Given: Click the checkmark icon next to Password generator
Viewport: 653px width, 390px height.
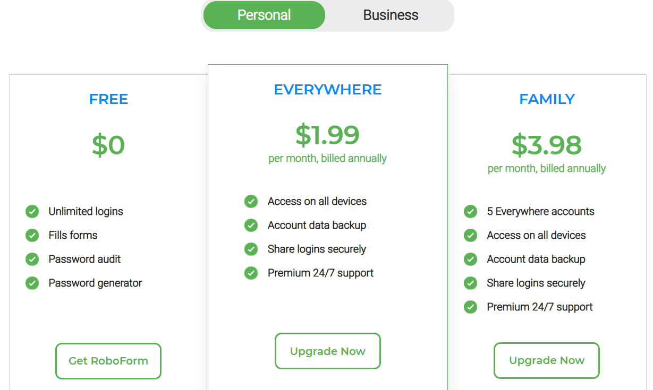Looking at the screenshot, I should click(x=32, y=283).
